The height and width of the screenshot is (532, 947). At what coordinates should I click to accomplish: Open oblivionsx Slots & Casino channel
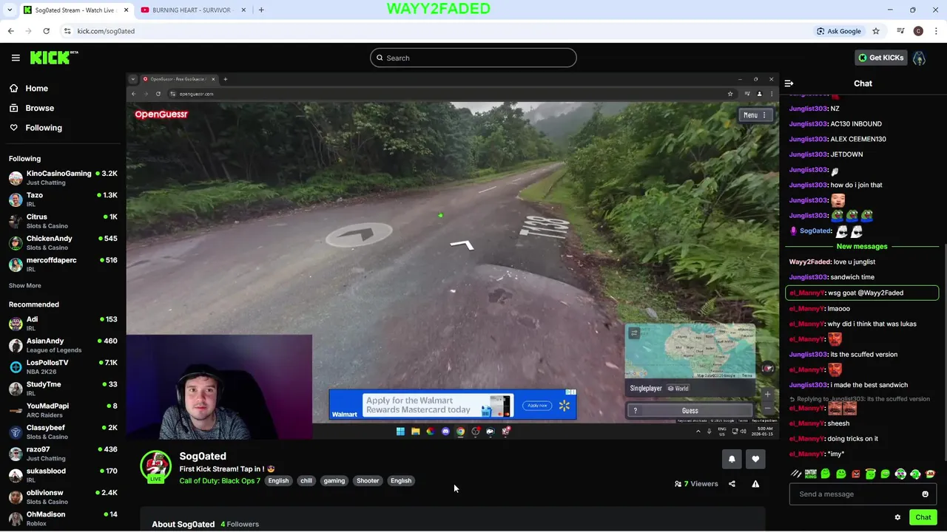click(63, 497)
